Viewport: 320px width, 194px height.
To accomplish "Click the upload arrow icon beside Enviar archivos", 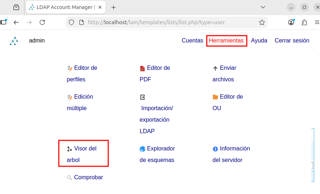I will point(215,68).
